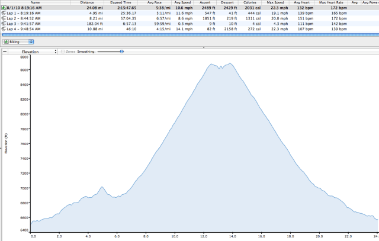Click the minus button beside Elevation
Screen dimensions: 379x241
5,52
